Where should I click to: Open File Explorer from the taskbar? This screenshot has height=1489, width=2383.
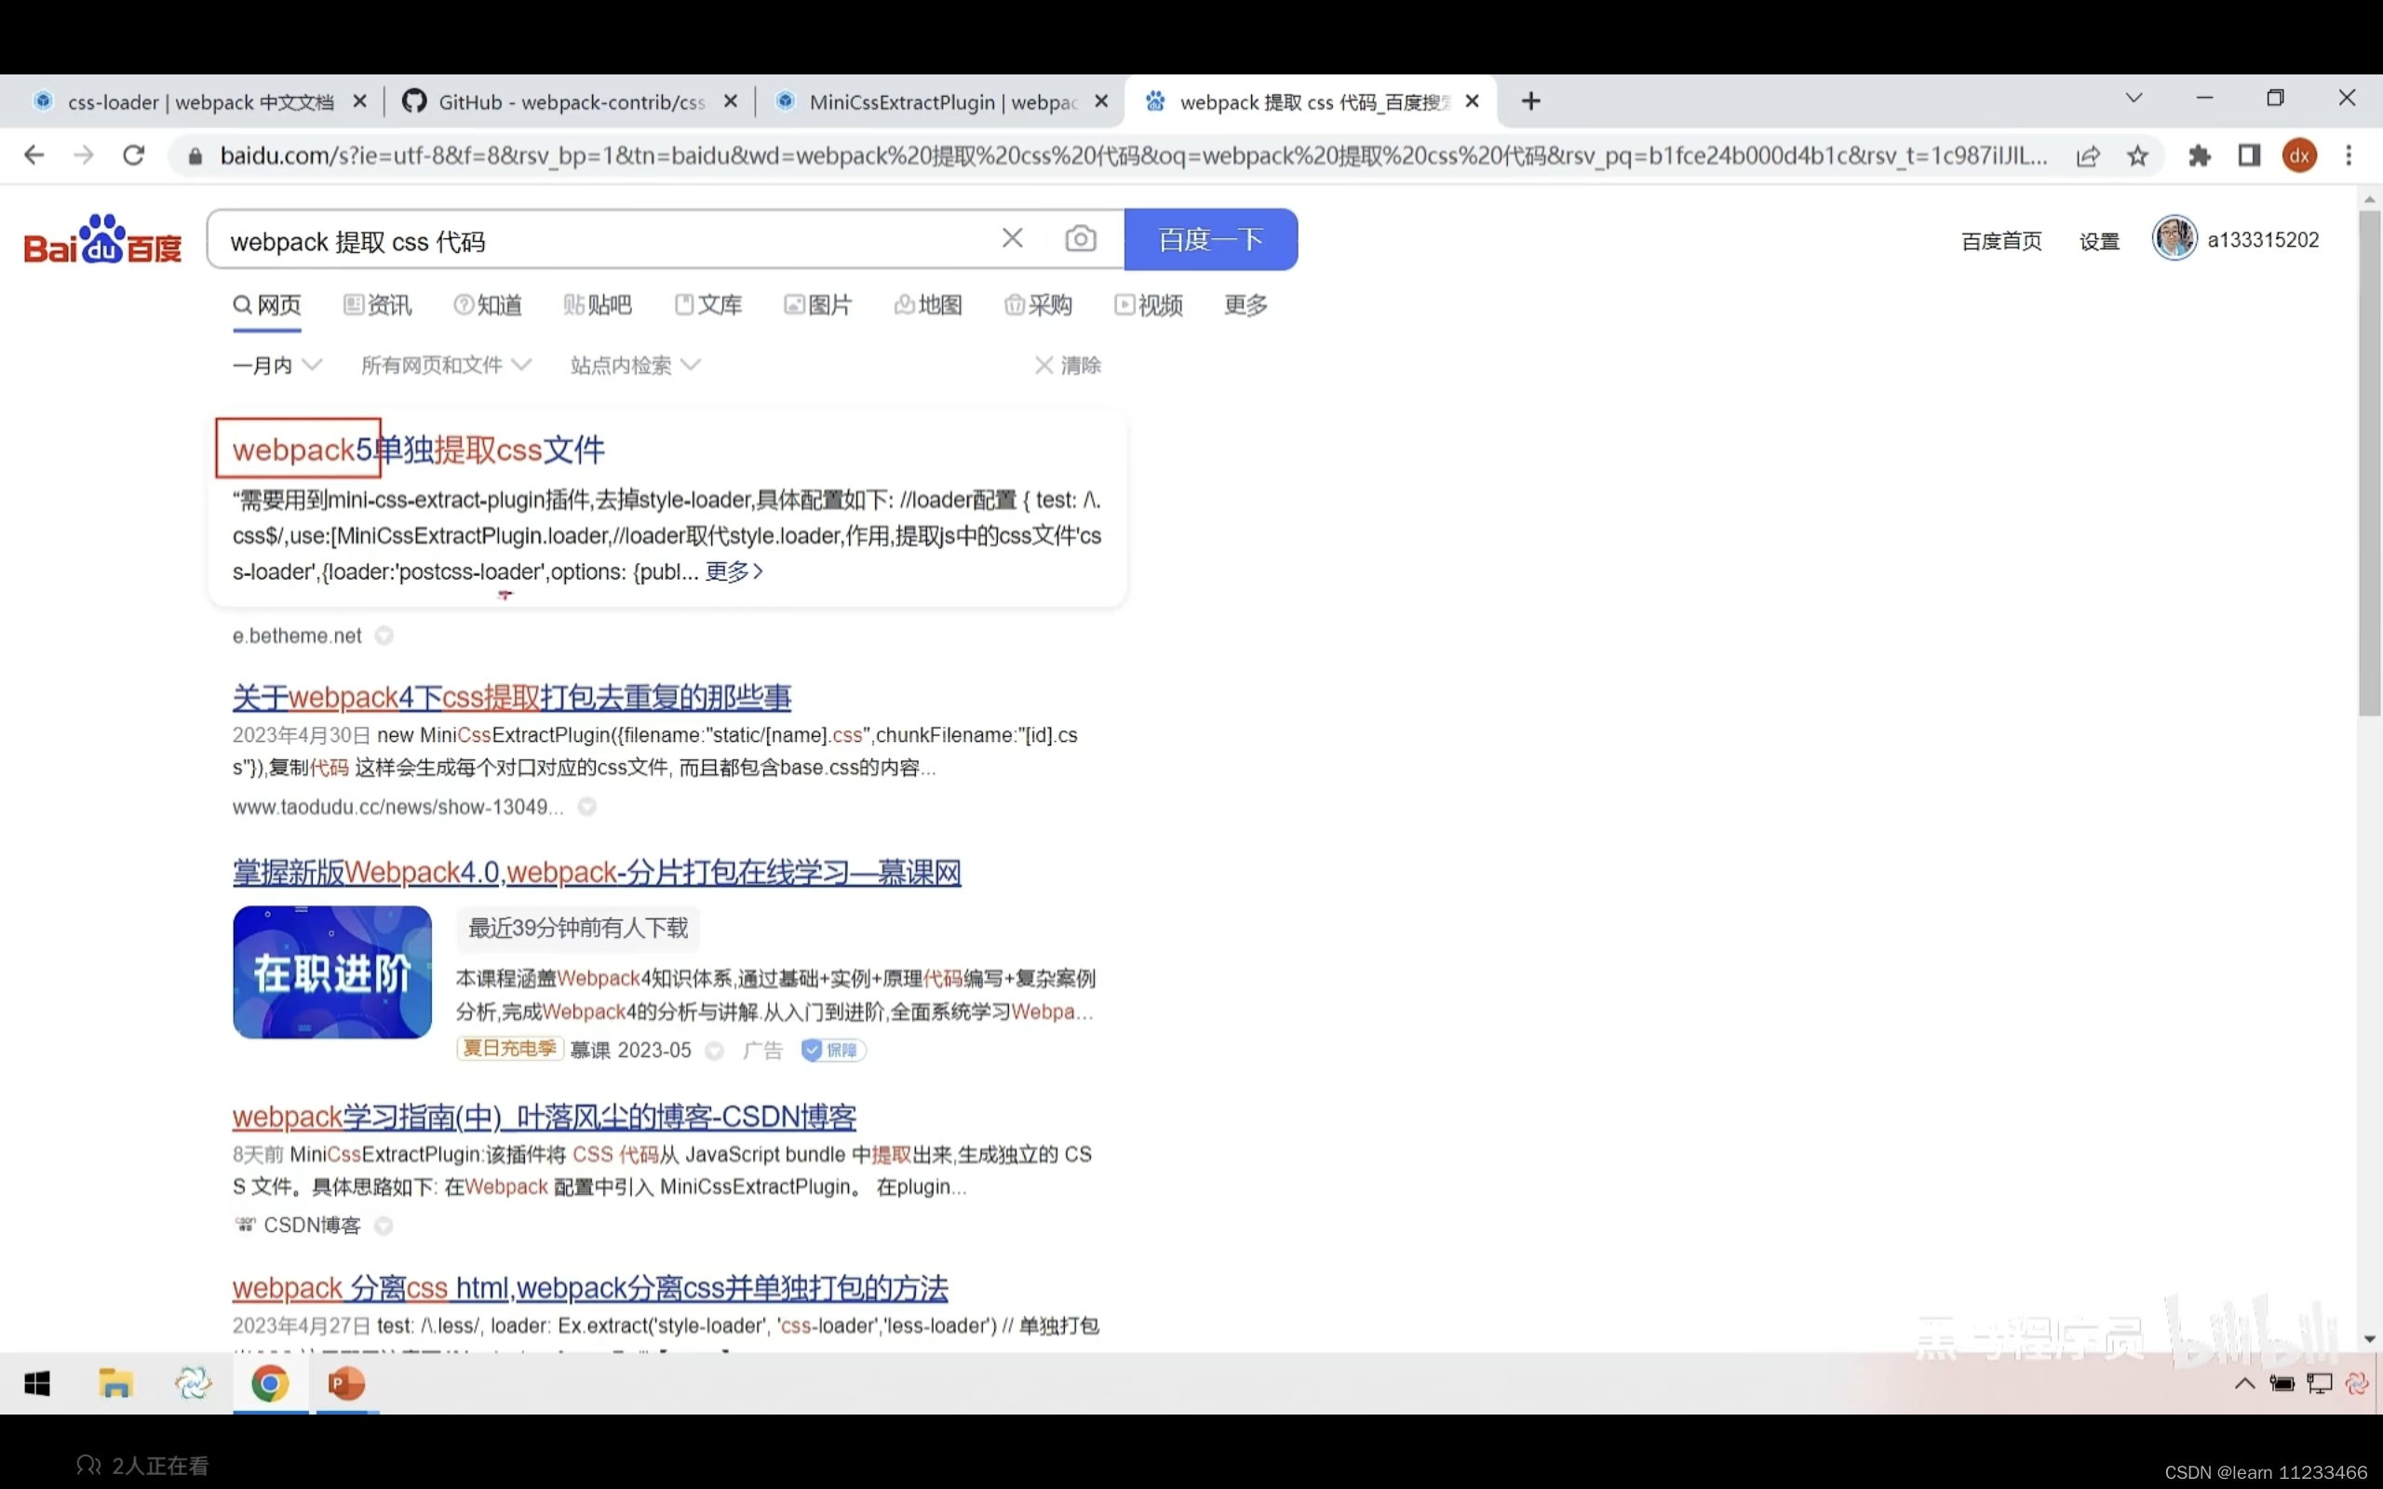point(115,1383)
